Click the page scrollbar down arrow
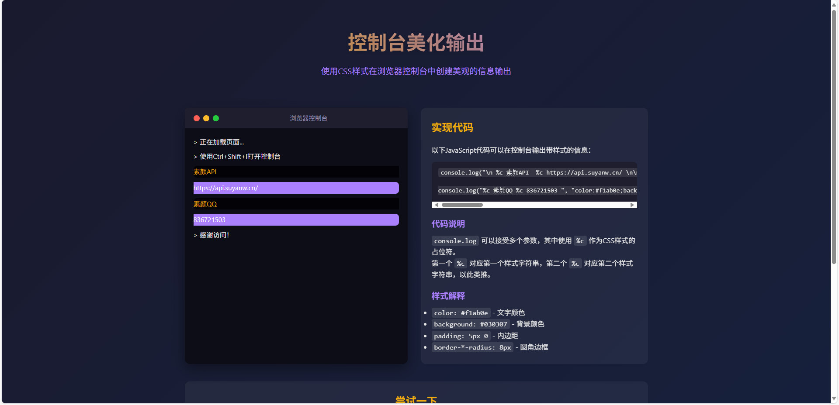 coord(834,398)
